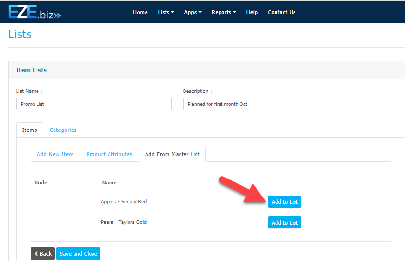This screenshot has height=261, width=405.
Task: Select the Product Attributes tab
Action: [109, 154]
